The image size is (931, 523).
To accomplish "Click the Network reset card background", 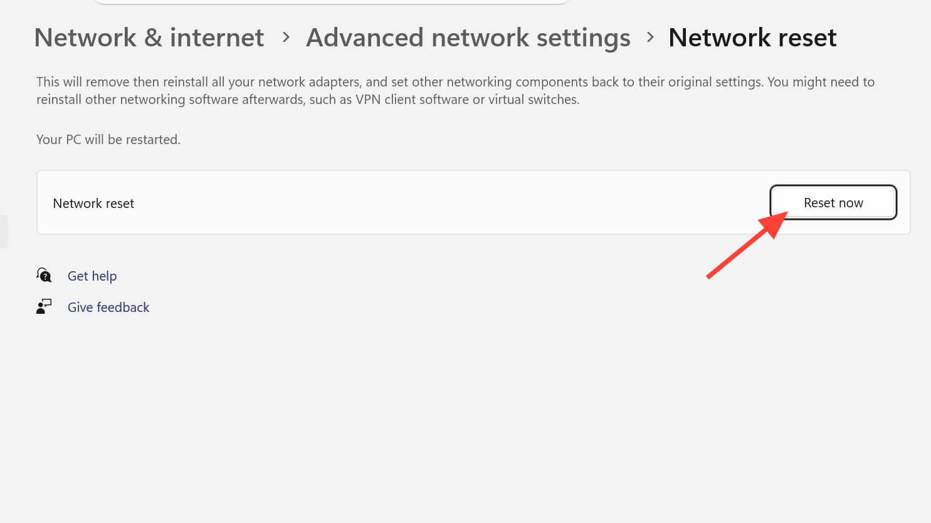I will coord(439,203).
